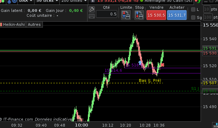Select the purple 15 514,6 horizontal line label

click(113, 70)
